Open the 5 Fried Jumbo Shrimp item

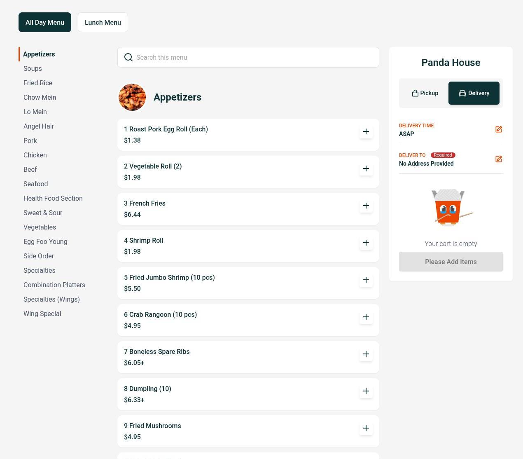[x=248, y=283]
